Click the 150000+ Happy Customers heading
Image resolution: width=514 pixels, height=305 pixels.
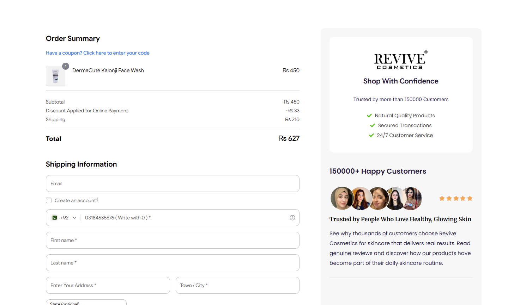click(378, 171)
